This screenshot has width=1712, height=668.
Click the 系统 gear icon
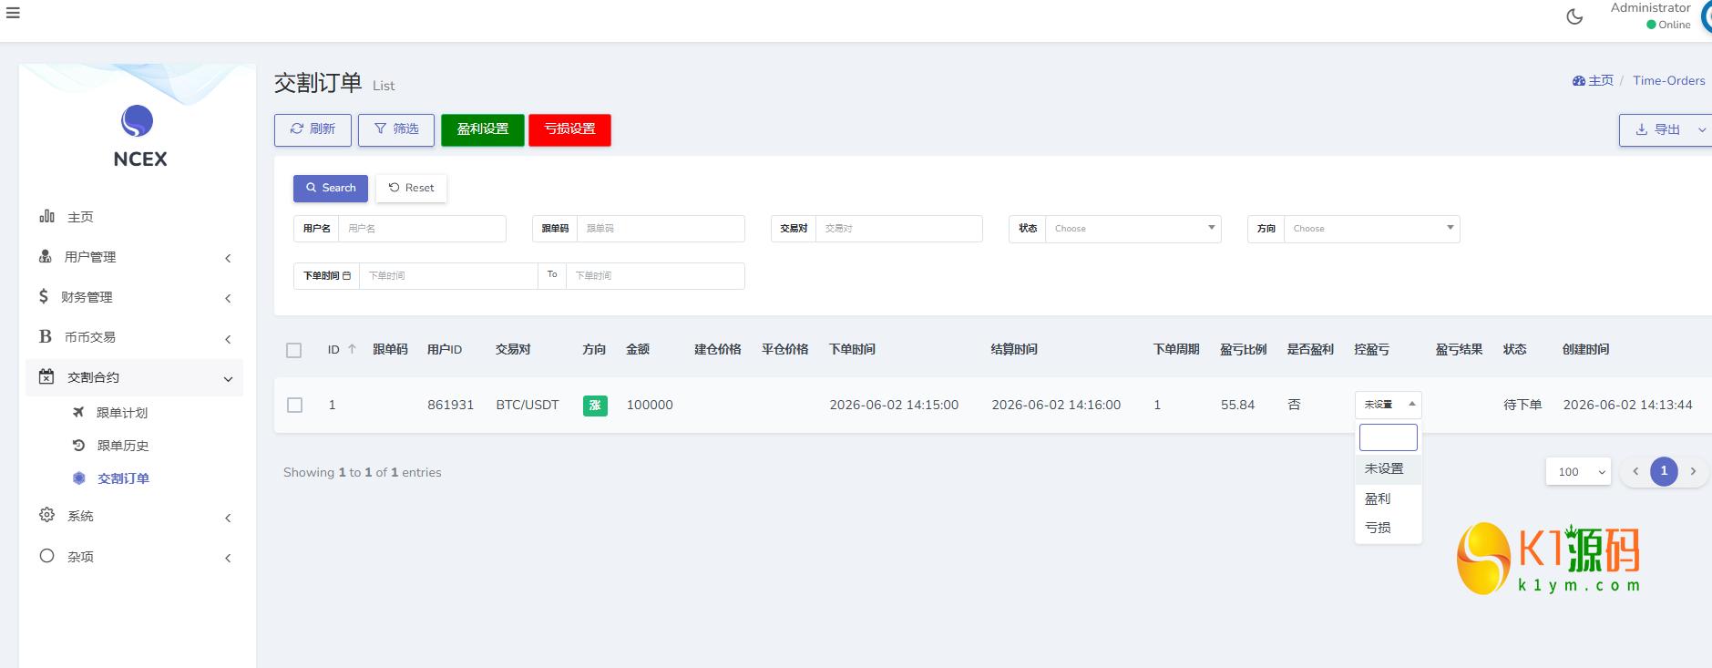pos(46,515)
